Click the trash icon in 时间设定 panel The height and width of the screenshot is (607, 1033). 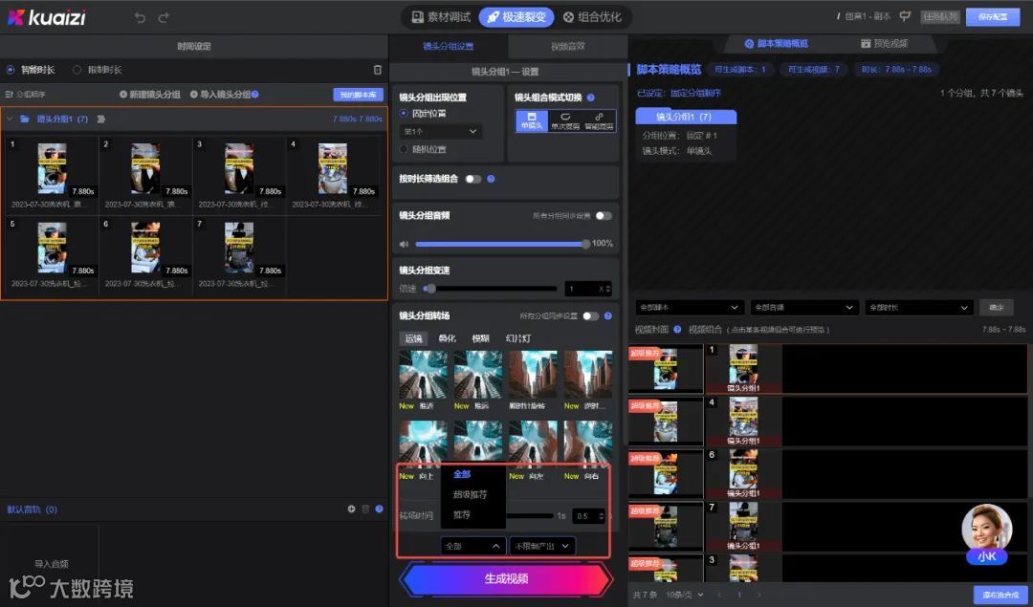(x=378, y=70)
